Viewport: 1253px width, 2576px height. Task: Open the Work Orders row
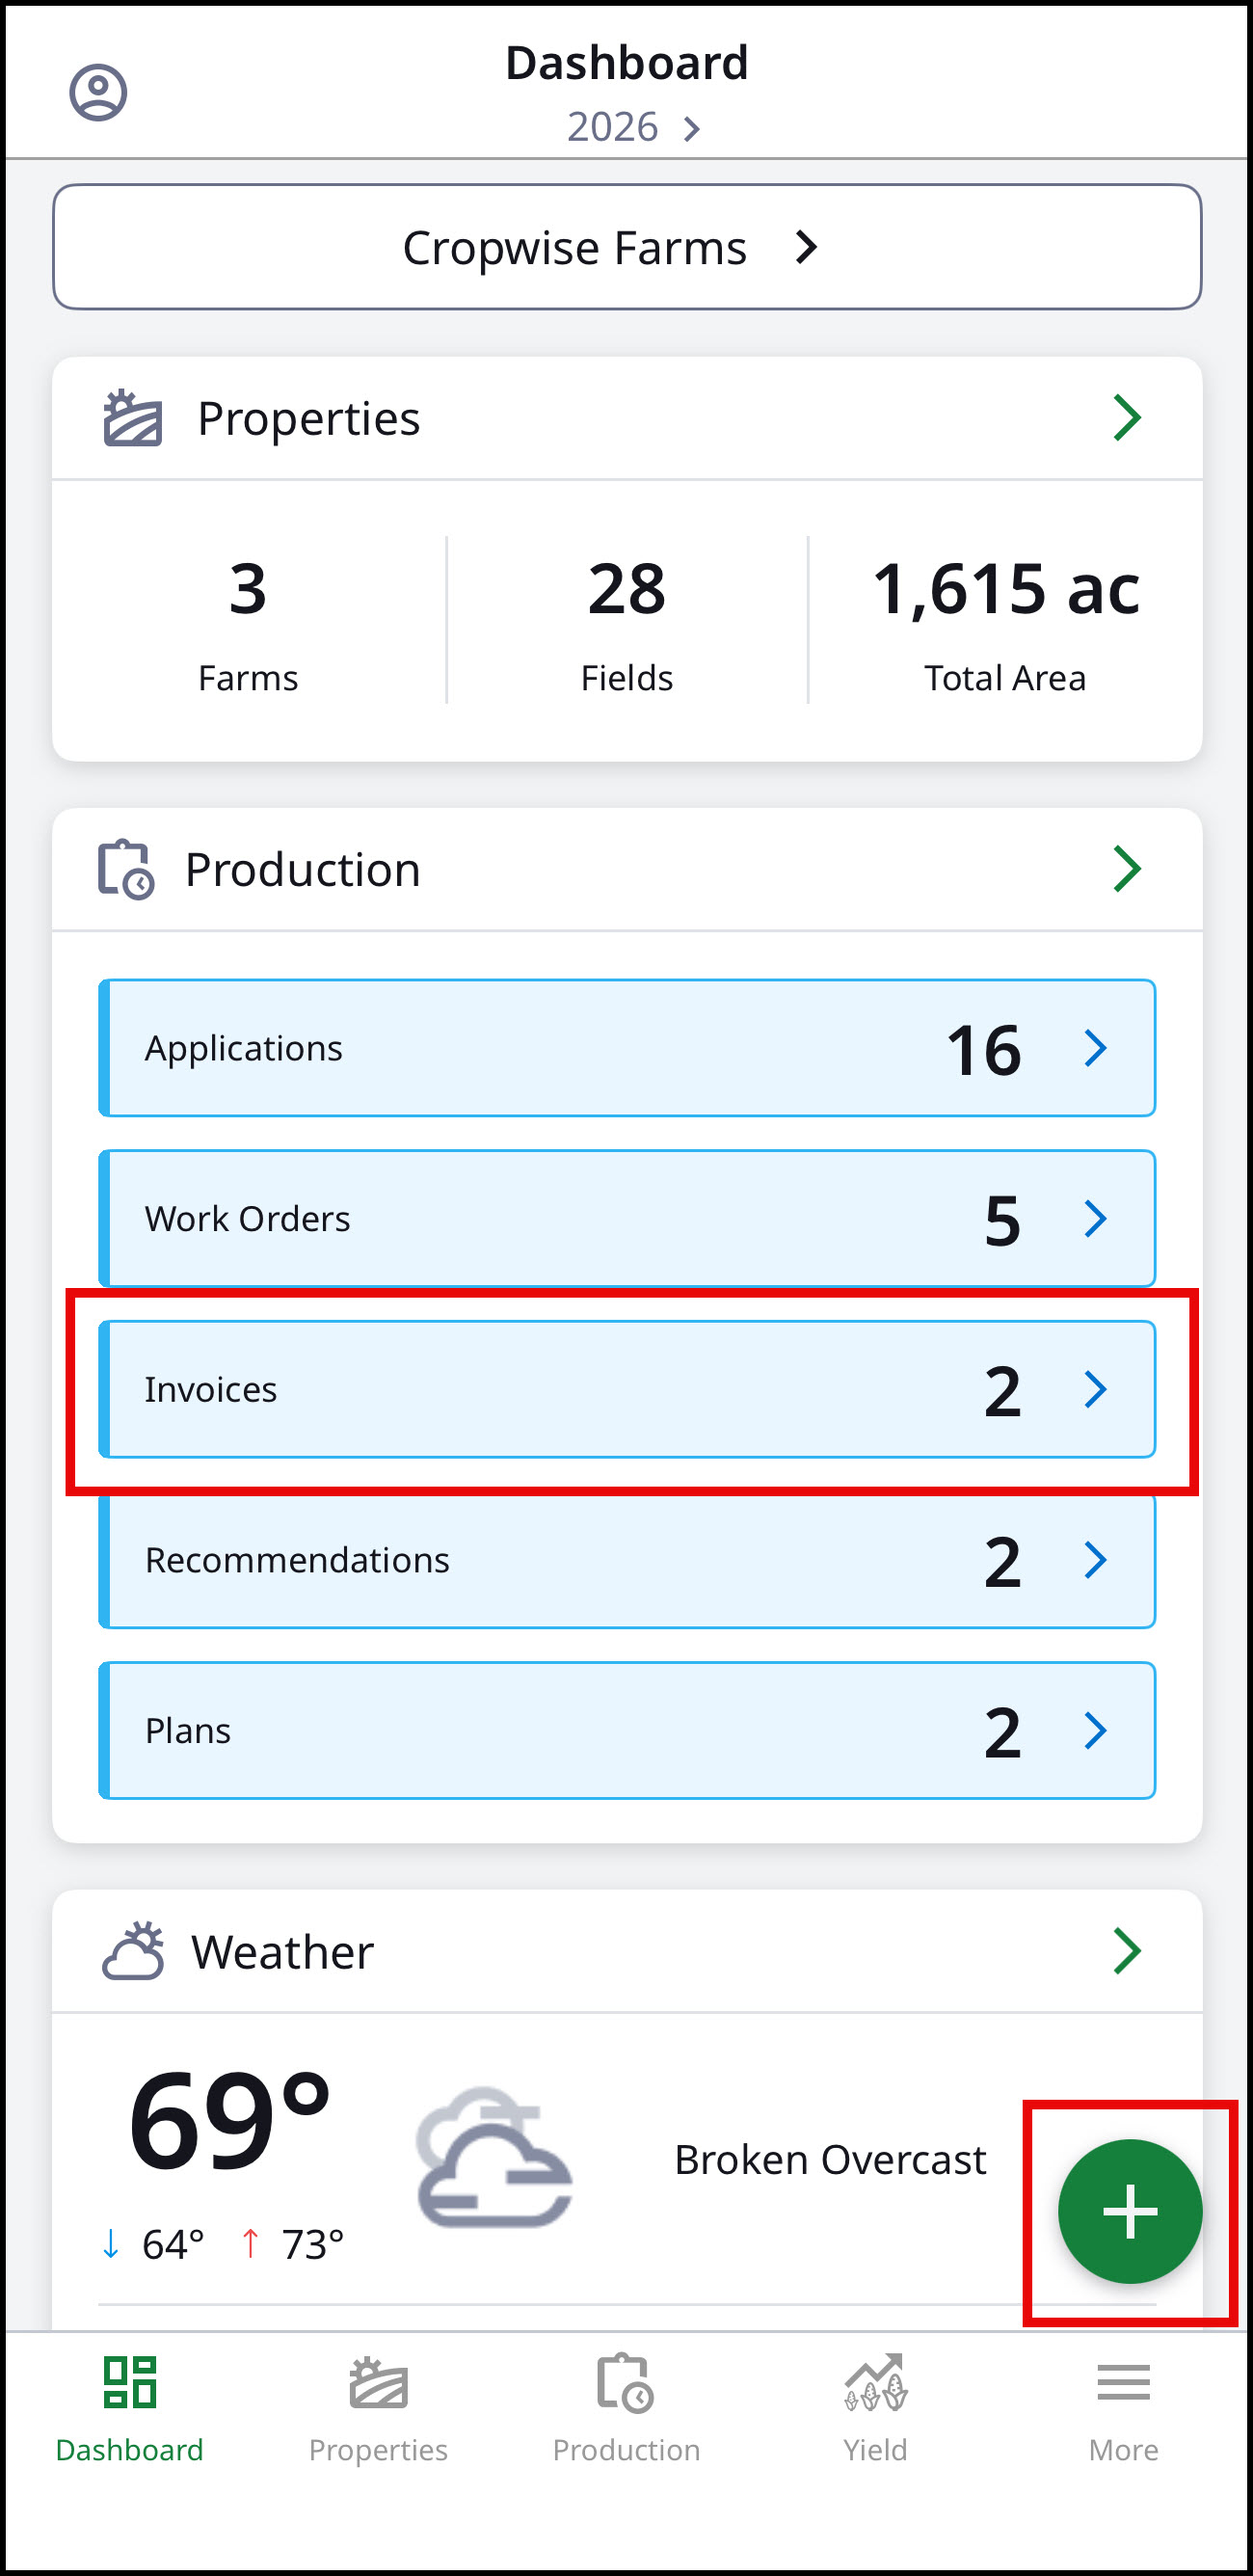click(627, 1219)
